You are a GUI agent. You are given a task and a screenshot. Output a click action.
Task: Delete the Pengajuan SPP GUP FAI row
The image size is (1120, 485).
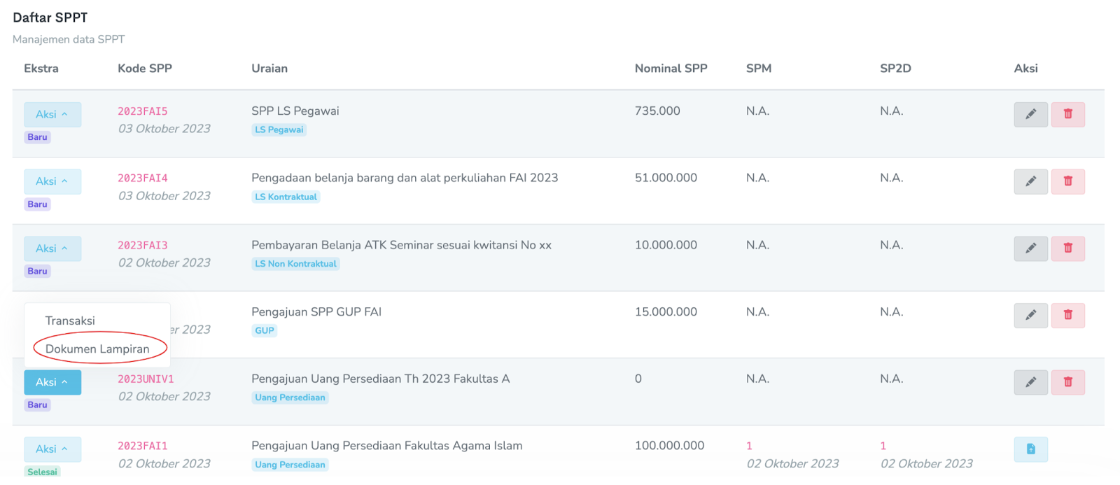point(1067,316)
